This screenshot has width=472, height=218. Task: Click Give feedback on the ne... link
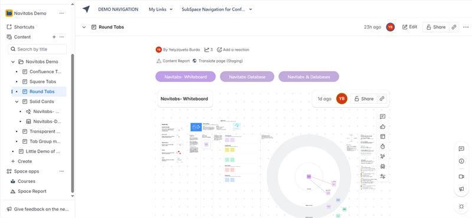point(38,209)
